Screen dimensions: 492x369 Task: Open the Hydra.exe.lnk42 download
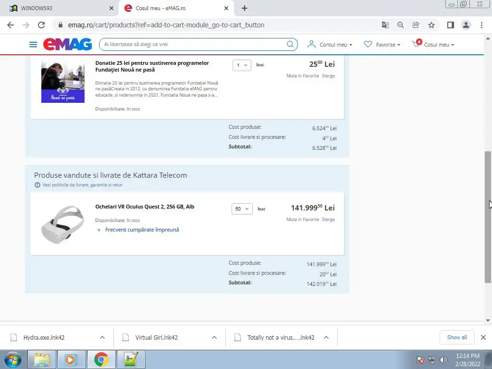(x=44, y=338)
